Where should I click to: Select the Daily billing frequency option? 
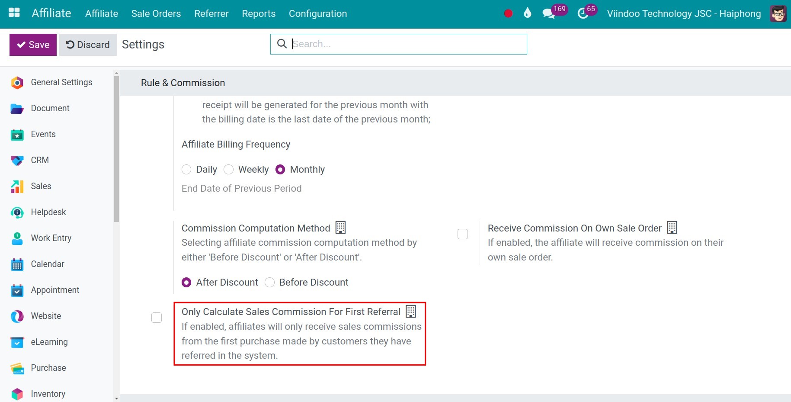click(186, 170)
